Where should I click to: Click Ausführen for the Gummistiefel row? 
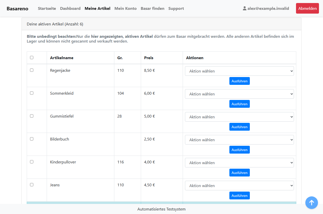239,127
